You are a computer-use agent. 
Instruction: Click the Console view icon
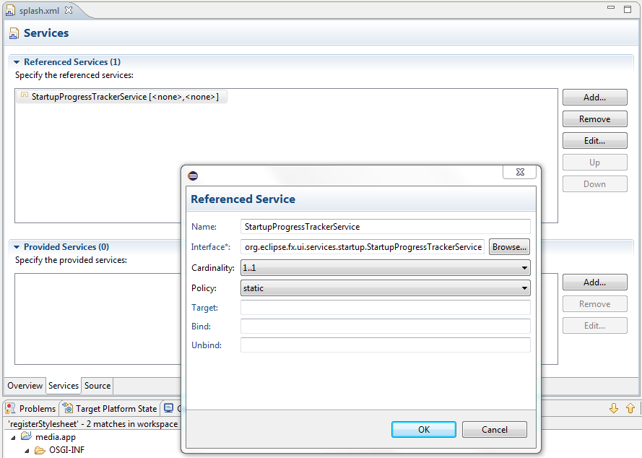(x=169, y=408)
